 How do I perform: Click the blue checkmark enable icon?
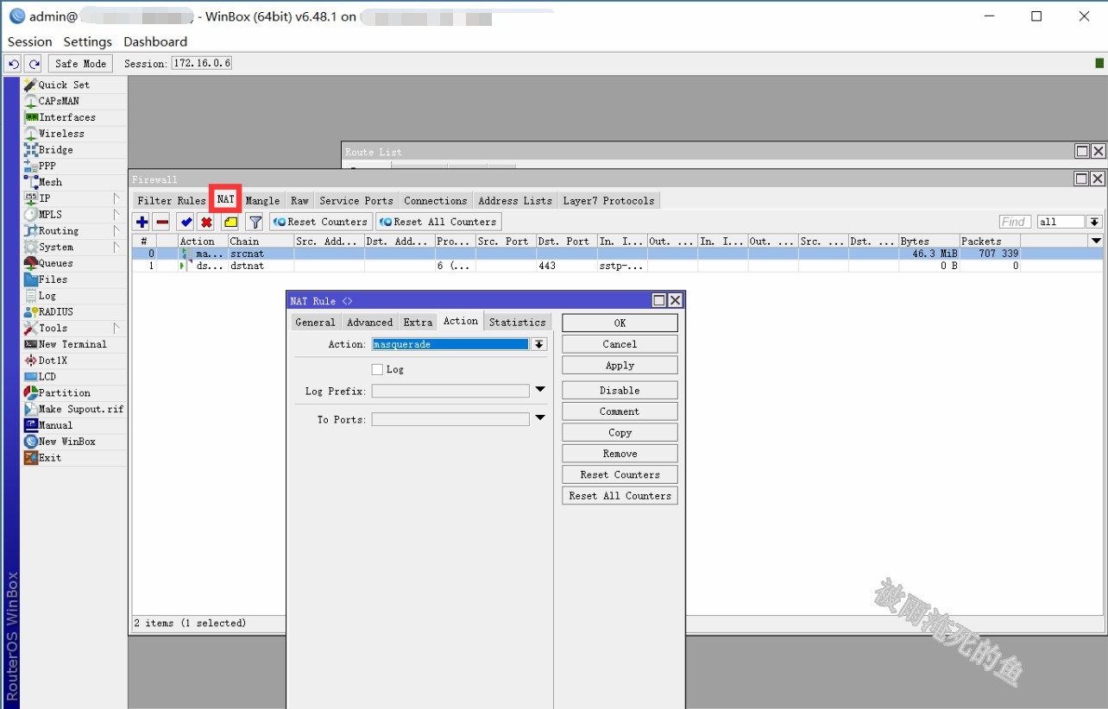click(186, 222)
